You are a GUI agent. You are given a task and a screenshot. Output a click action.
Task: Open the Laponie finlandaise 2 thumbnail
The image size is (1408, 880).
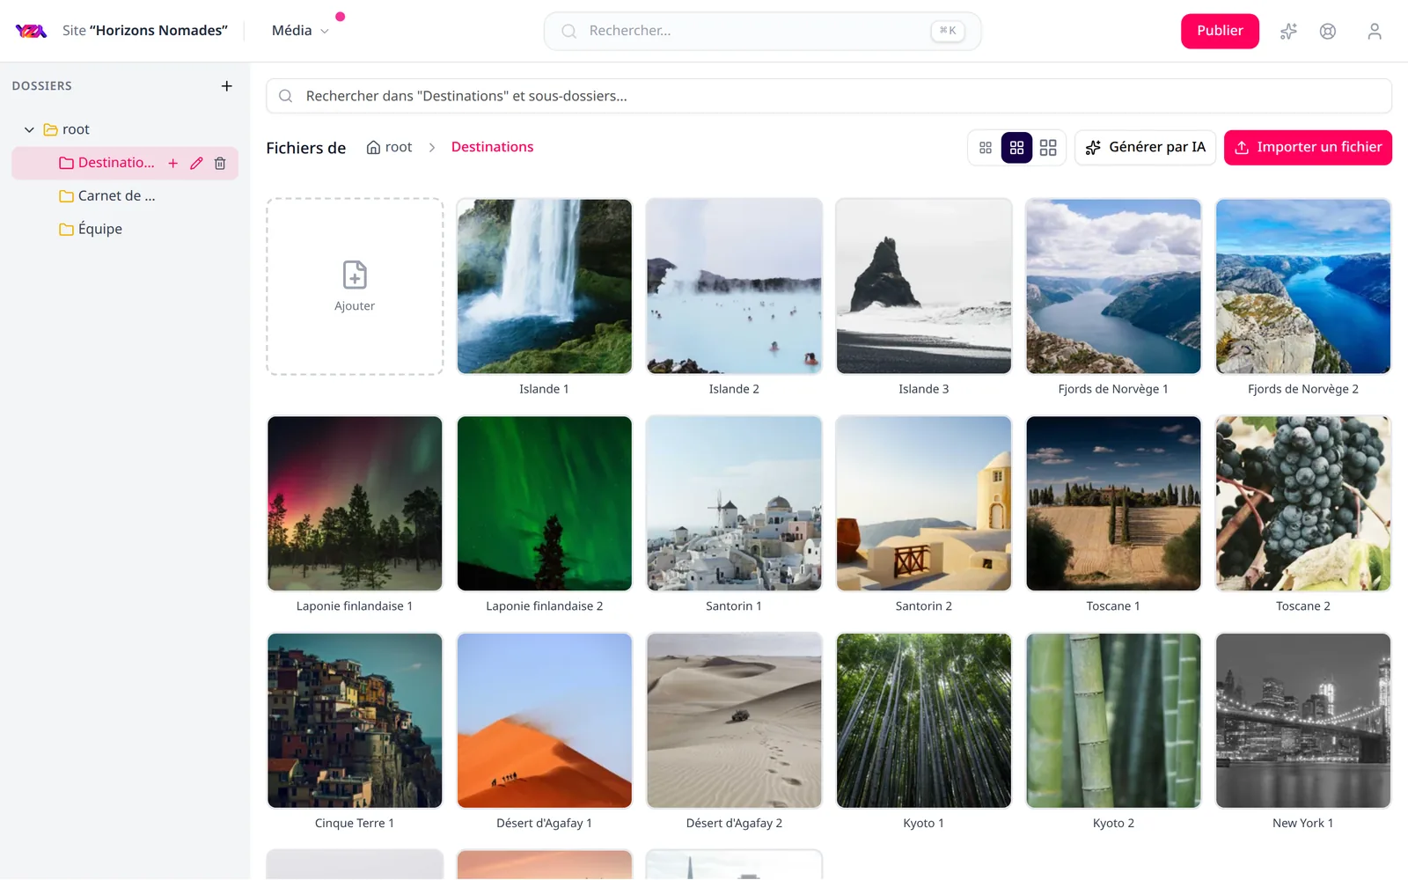(545, 503)
